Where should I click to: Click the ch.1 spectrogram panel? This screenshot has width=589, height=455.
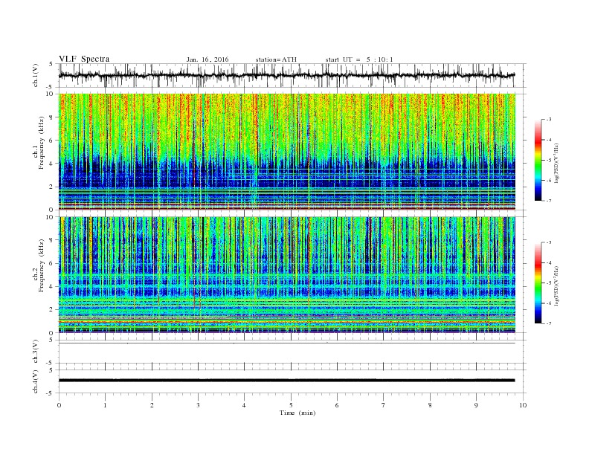(287, 152)
